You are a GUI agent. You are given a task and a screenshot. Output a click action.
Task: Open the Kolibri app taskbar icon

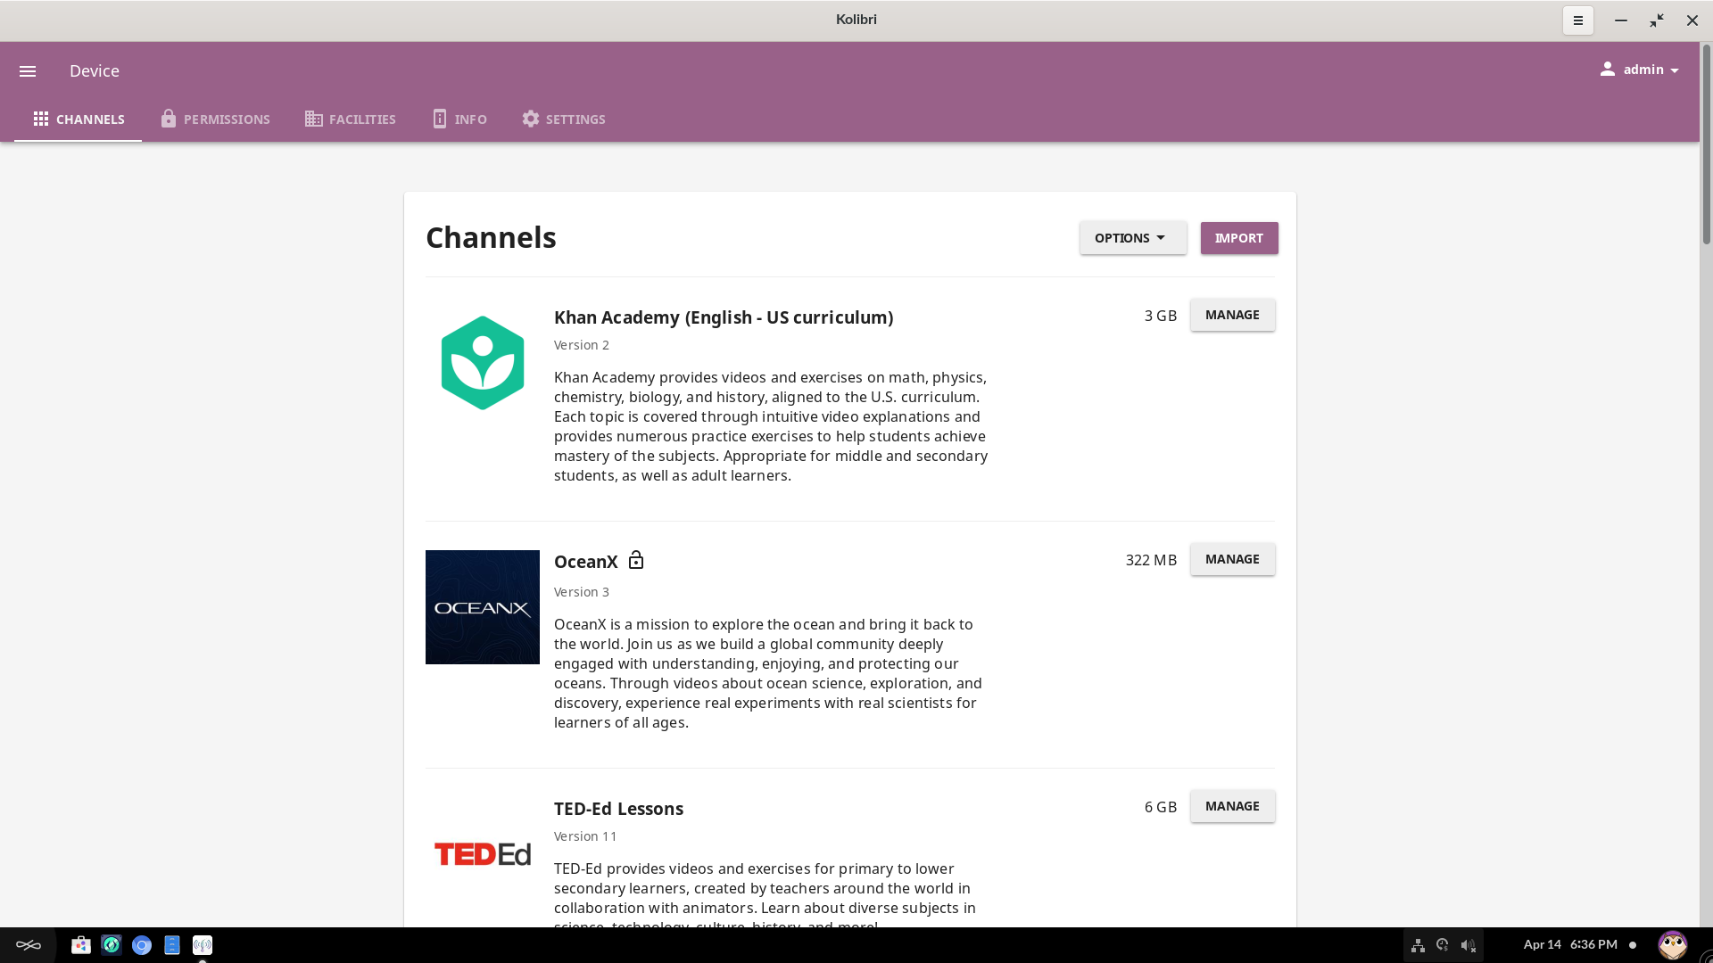pyautogui.click(x=203, y=945)
